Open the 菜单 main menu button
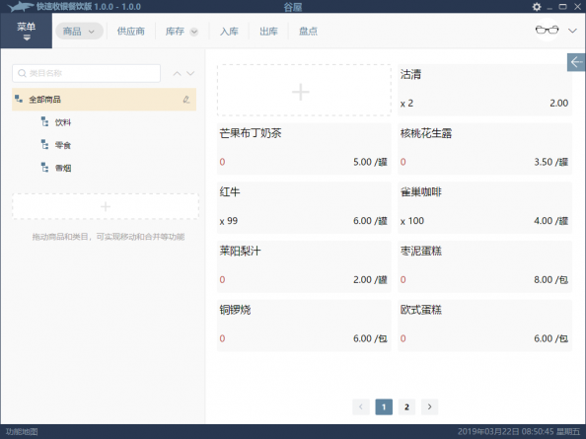The image size is (586, 439). [x=27, y=31]
